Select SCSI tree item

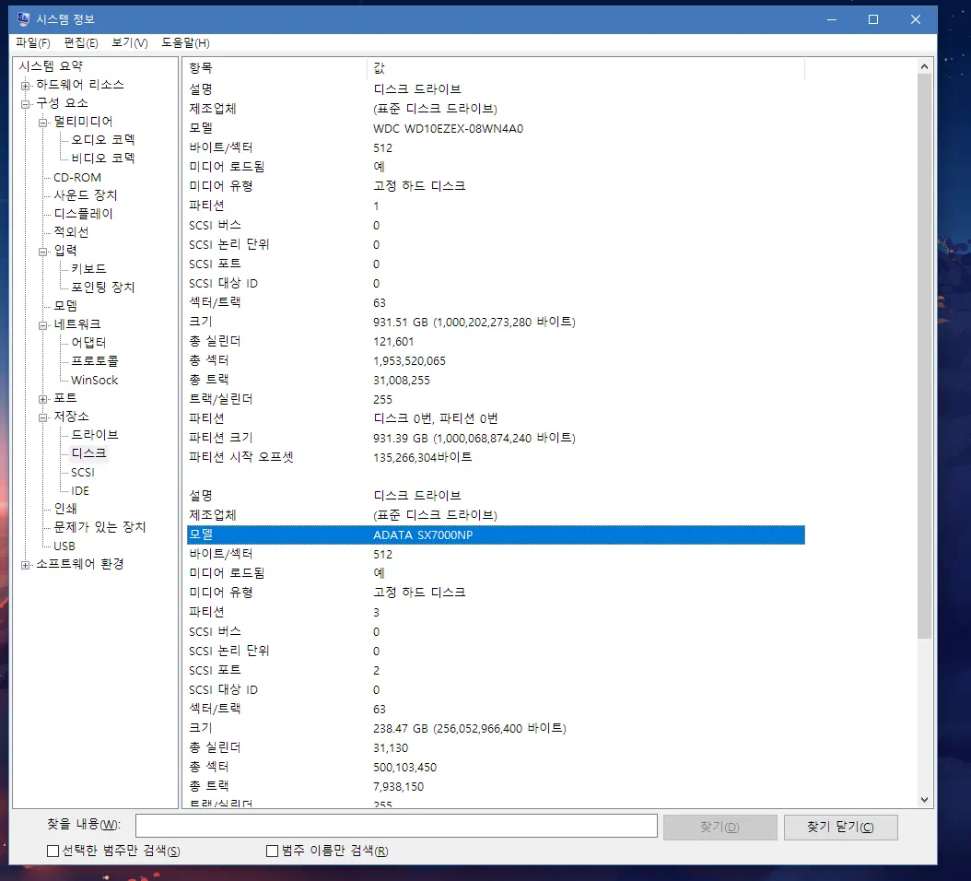pos(83,472)
